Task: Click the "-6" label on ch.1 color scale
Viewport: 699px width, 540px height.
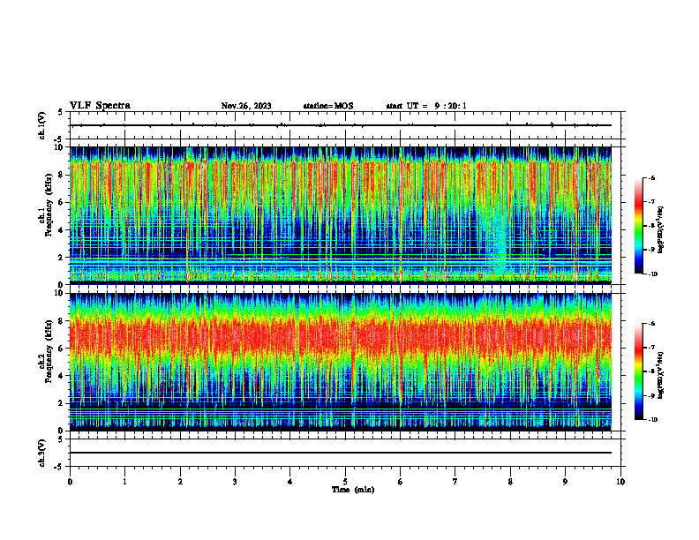Action: point(651,177)
